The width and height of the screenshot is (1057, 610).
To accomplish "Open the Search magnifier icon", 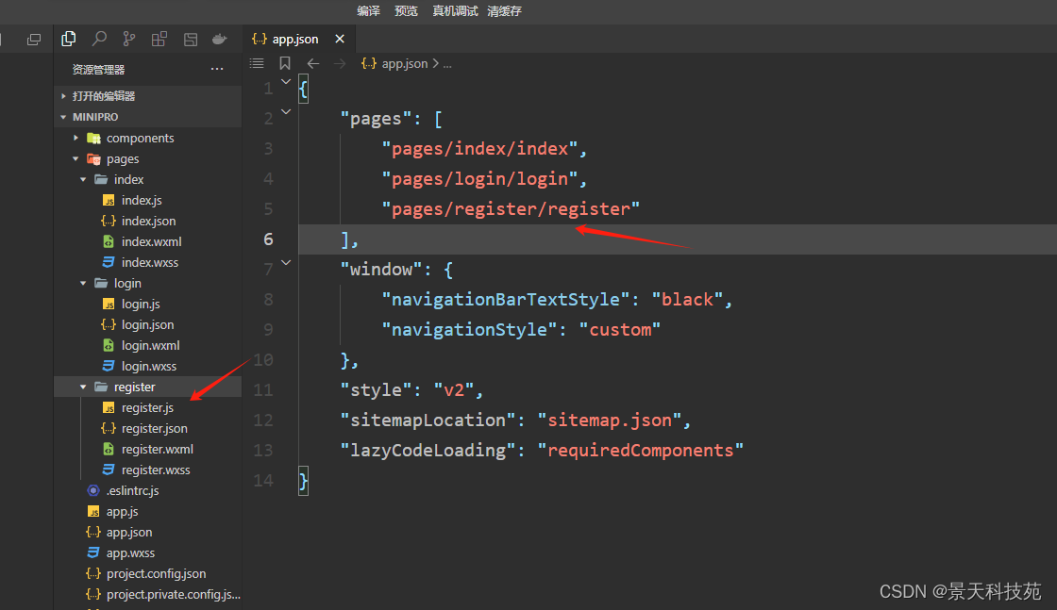I will tap(99, 39).
